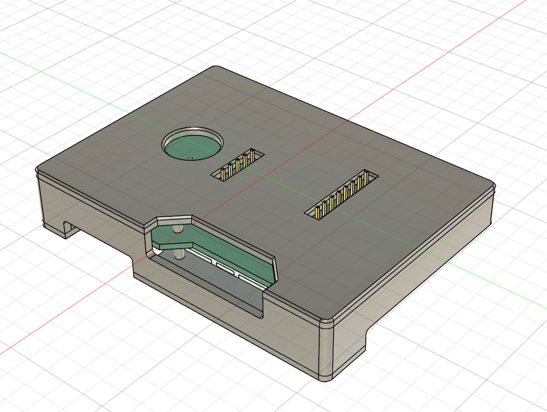
Task: Select the circular hole in the lid
Action: tap(192, 145)
